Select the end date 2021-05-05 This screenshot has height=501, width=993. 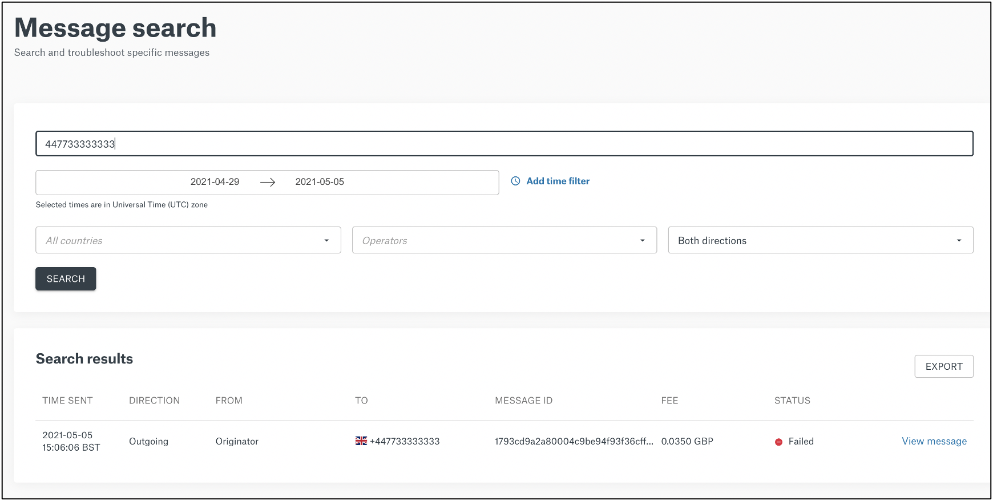click(320, 182)
